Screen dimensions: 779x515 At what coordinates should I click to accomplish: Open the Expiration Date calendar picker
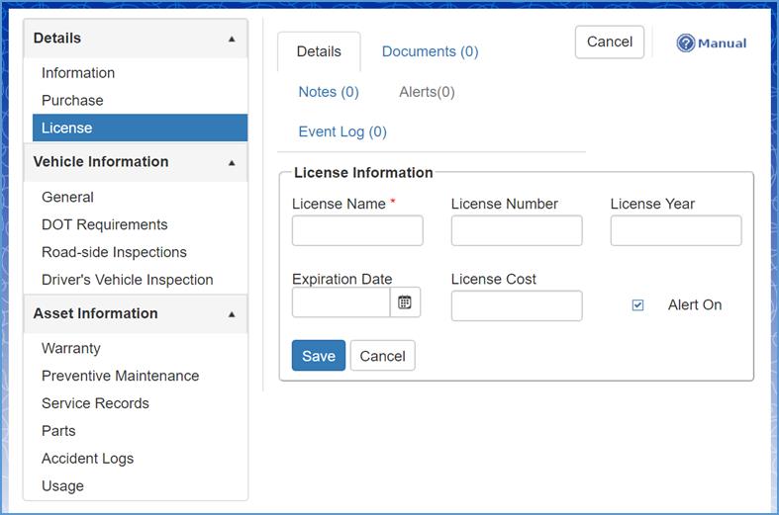click(x=405, y=302)
